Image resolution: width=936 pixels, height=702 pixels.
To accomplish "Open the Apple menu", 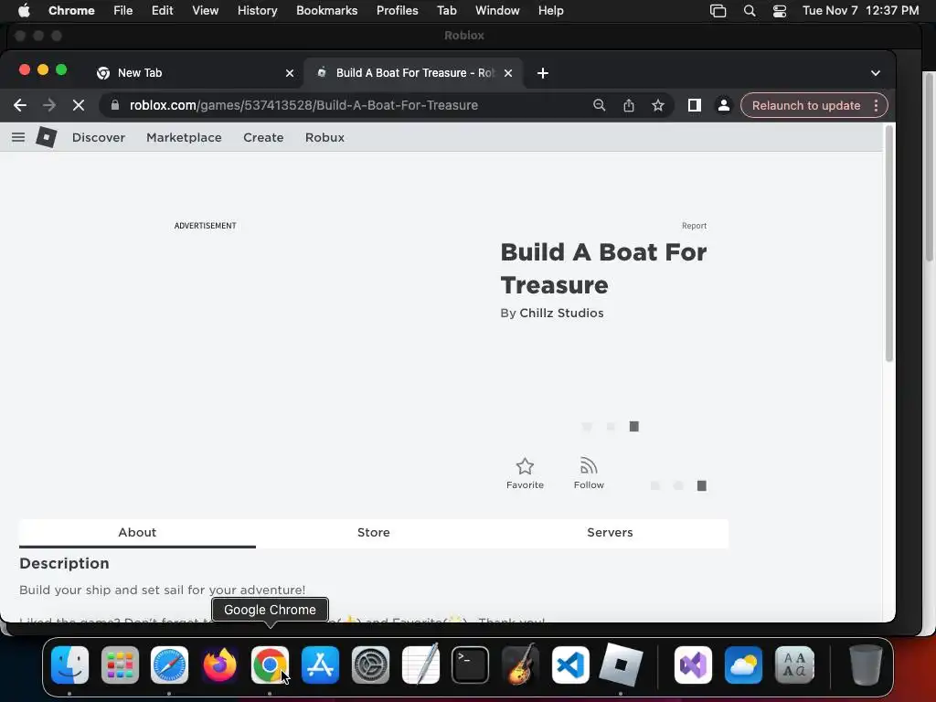I will coord(24,11).
